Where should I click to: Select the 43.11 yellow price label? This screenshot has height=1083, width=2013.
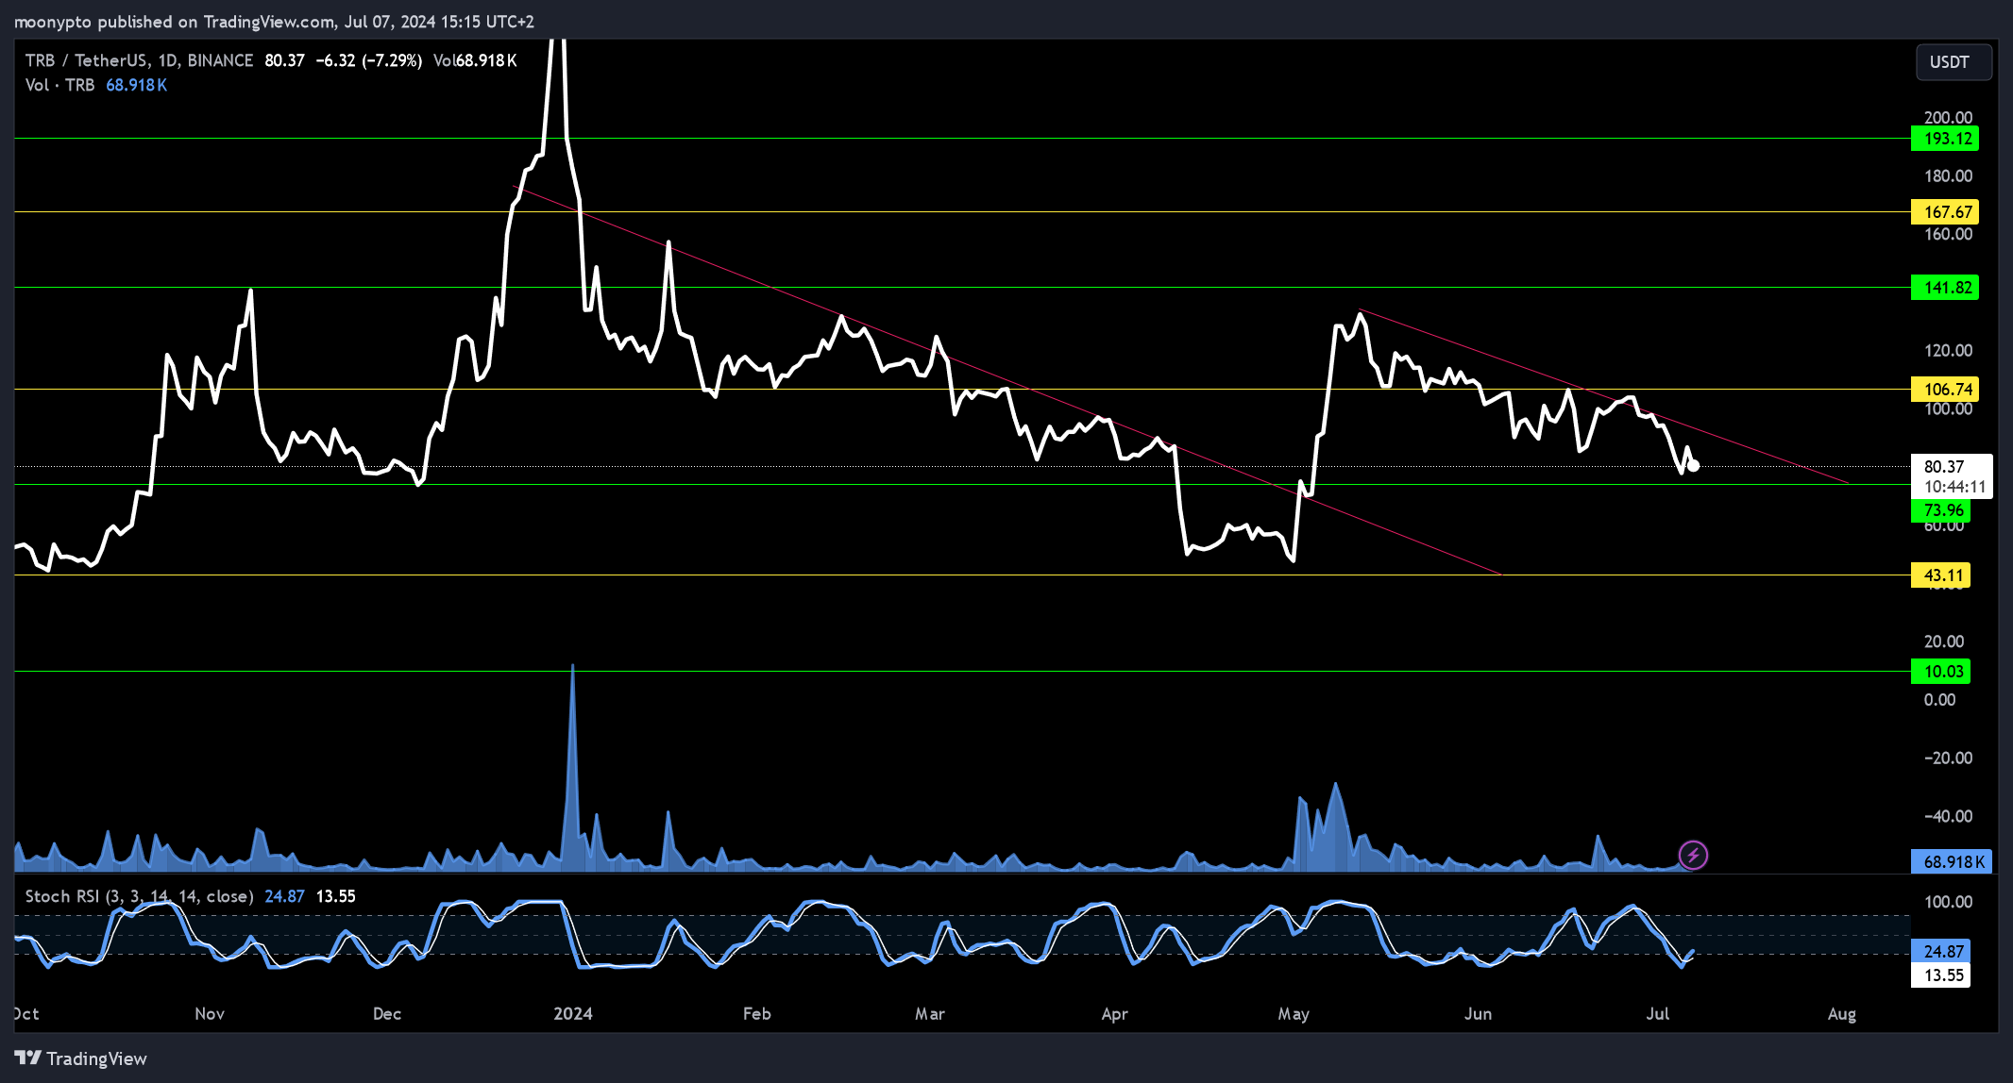tap(1941, 575)
